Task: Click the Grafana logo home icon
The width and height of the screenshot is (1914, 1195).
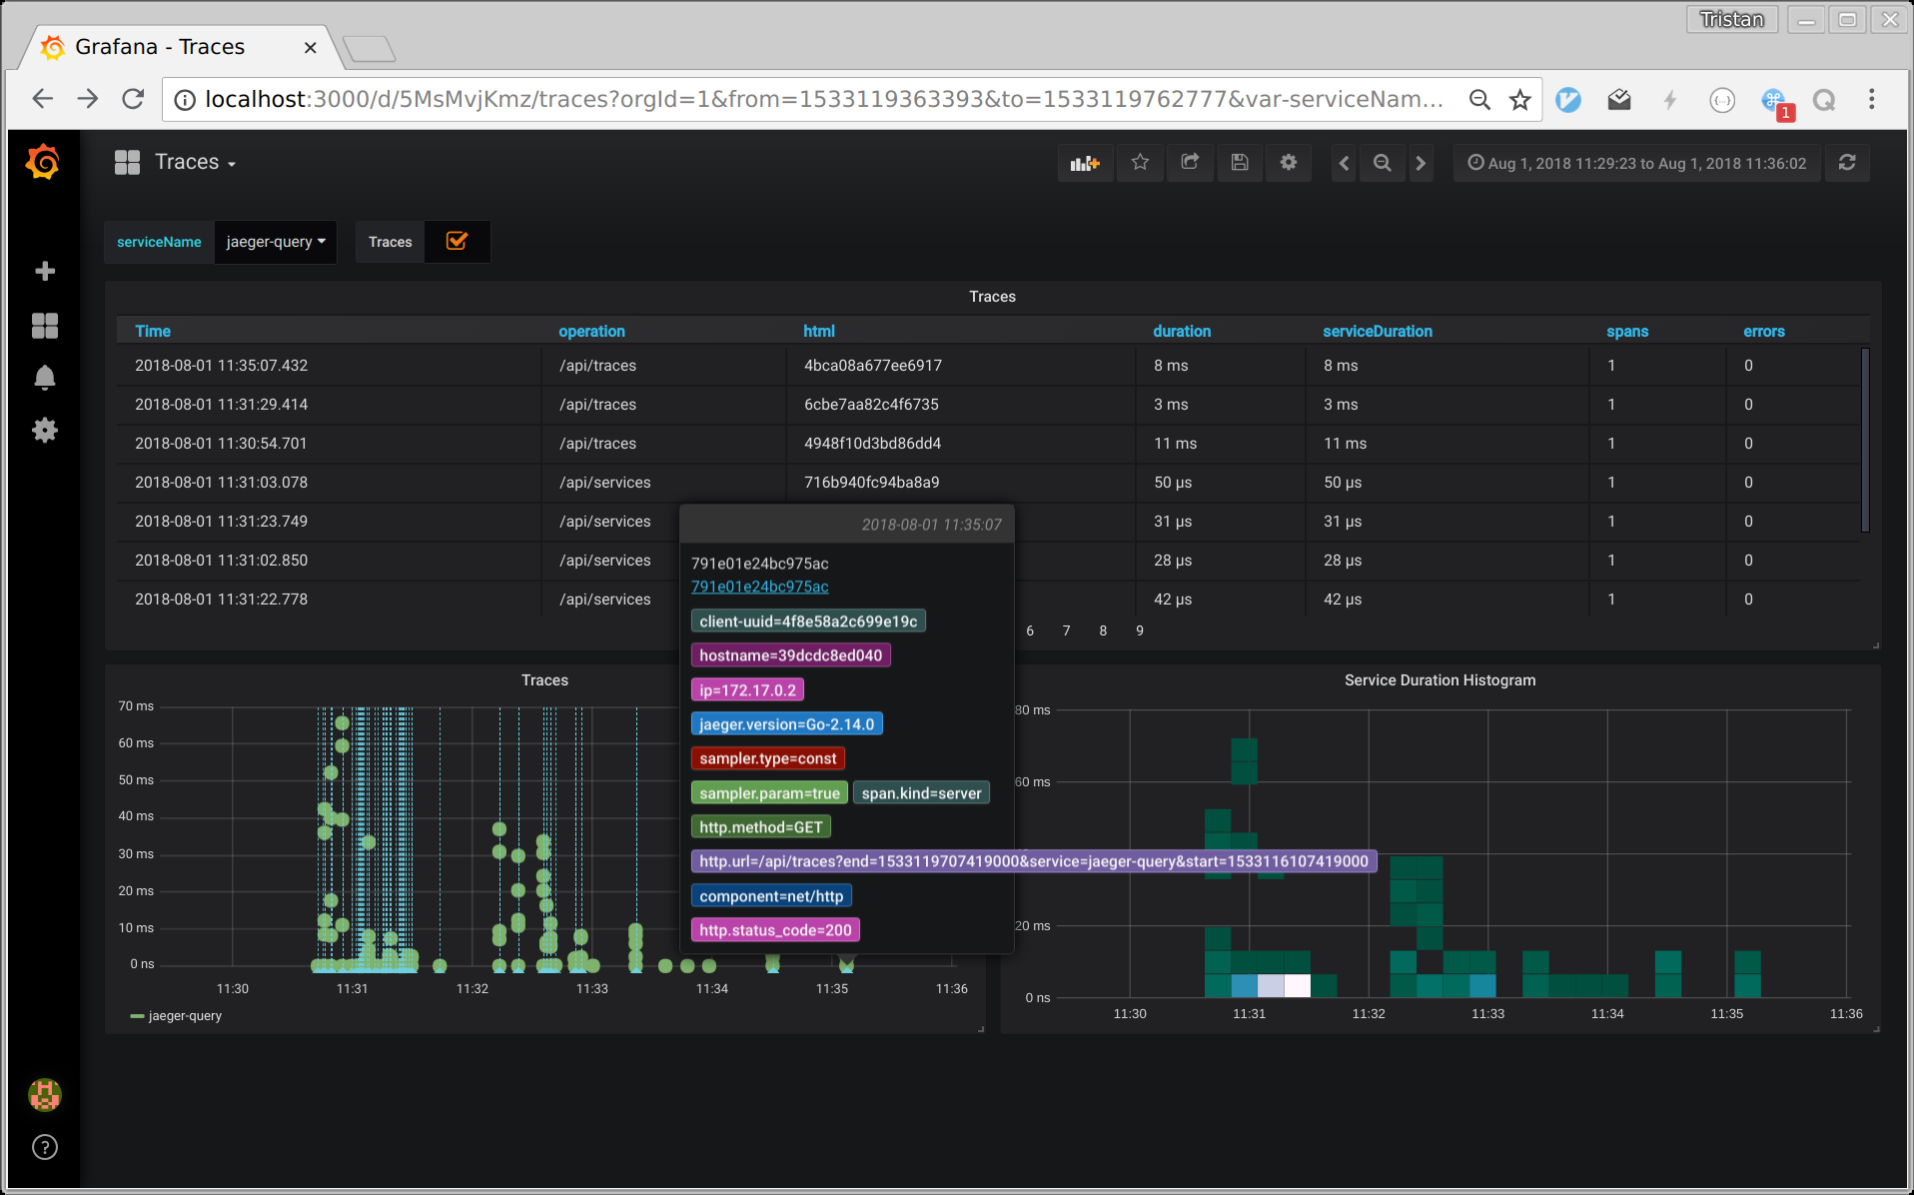Action: (x=43, y=162)
